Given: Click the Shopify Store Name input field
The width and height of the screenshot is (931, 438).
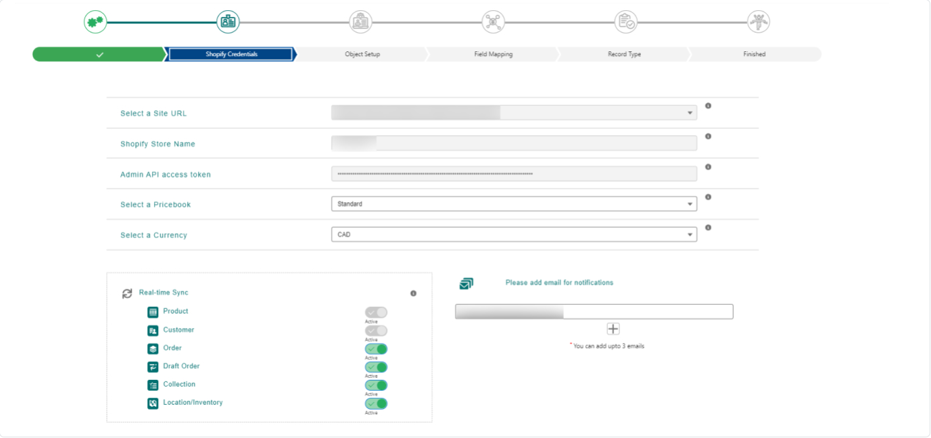Looking at the screenshot, I should coord(514,143).
